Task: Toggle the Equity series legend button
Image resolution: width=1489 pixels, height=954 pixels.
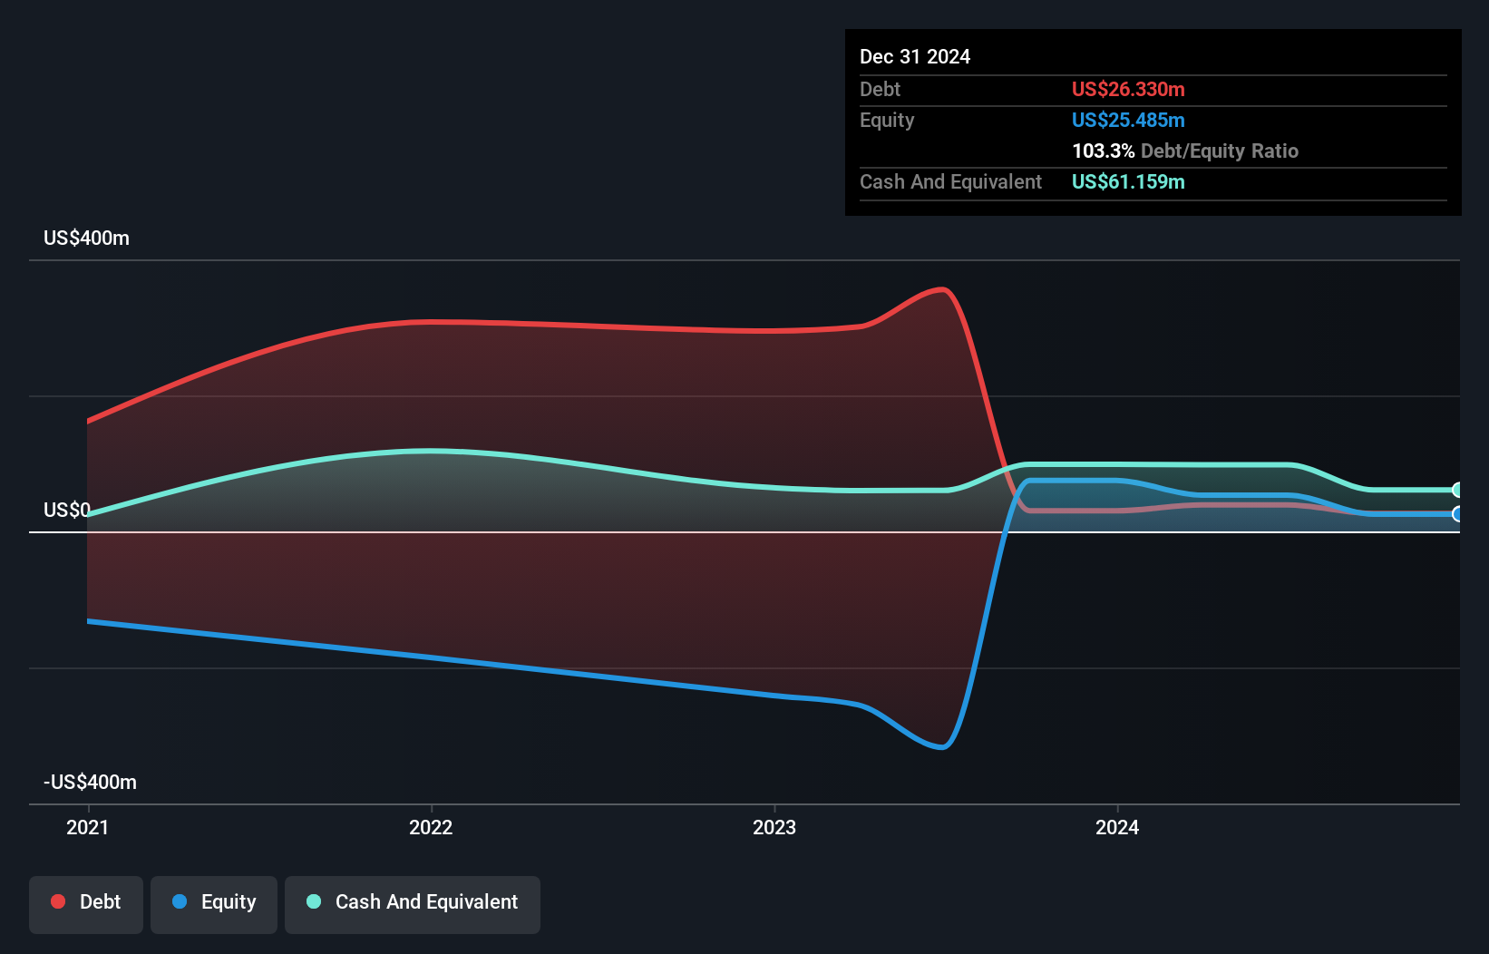Action: pos(214,904)
